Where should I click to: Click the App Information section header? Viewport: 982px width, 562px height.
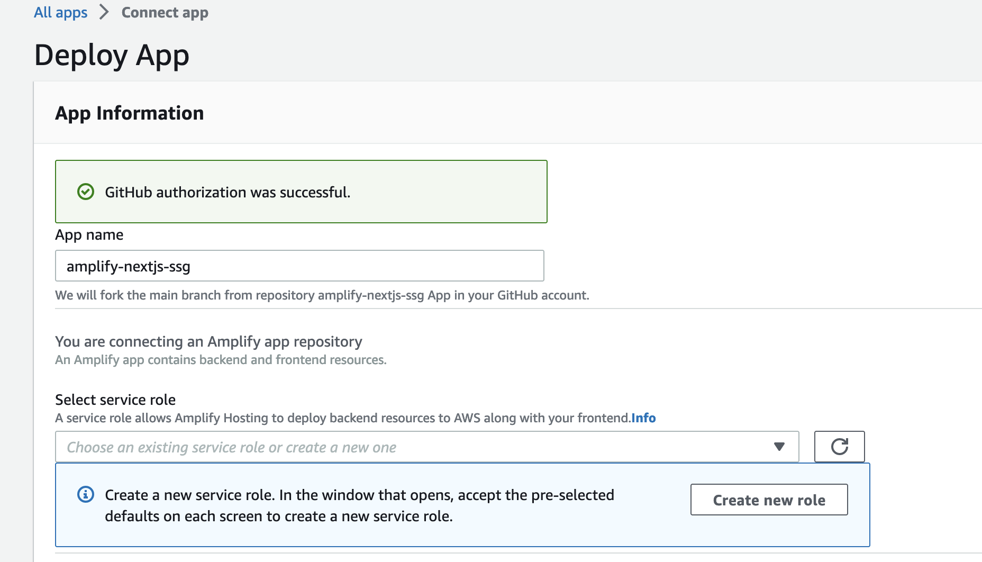click(130, 113)
